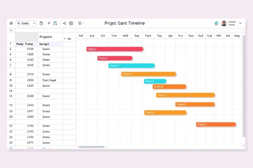Click the teal badge icon beside the avatar
Screen dimensions: 253x168
216,23
